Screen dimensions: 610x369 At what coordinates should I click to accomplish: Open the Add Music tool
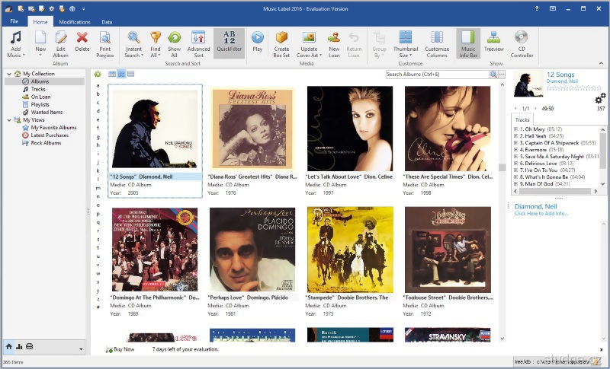[x=15, y=44]
